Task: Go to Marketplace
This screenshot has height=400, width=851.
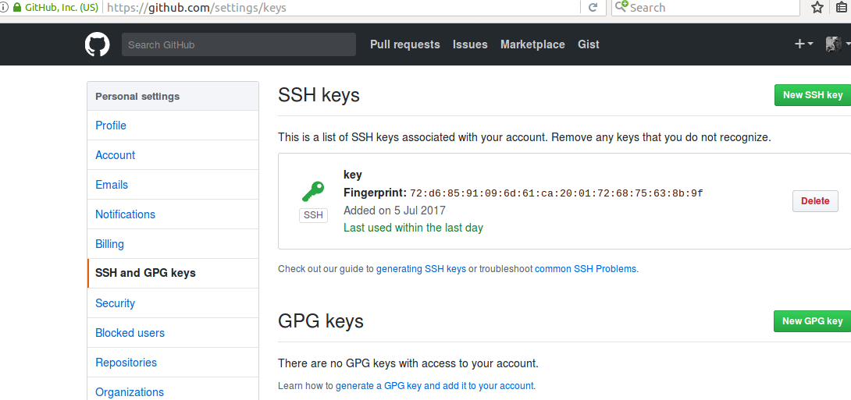Action: pyautogui.click(x=532, y=44)
